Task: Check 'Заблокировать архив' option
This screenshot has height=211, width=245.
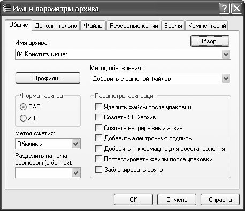Action: (x=98, y=170)
